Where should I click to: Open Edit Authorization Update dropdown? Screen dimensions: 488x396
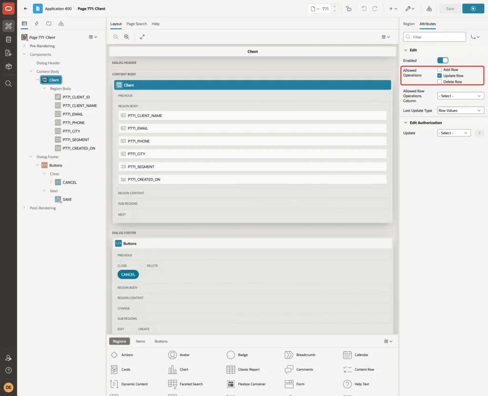point(454,133)
